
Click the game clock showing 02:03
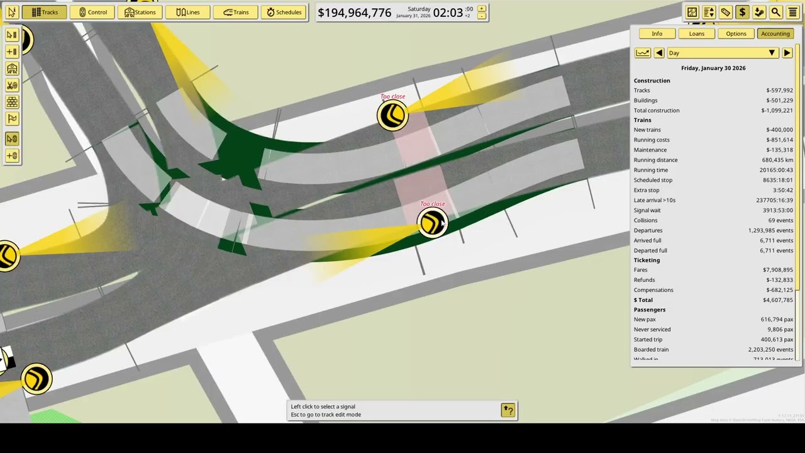click(x=448, y=13)
